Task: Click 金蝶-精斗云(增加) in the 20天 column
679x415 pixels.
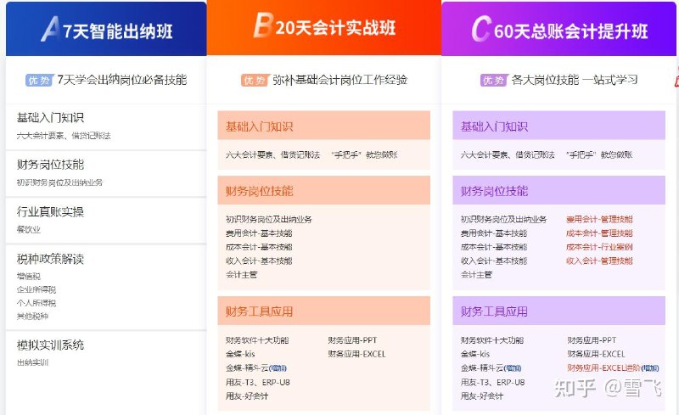Action: click(x=256, y=367)
